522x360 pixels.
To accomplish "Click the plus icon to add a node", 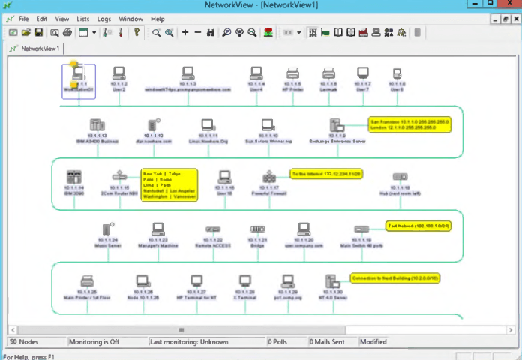I will click(185, 33).
